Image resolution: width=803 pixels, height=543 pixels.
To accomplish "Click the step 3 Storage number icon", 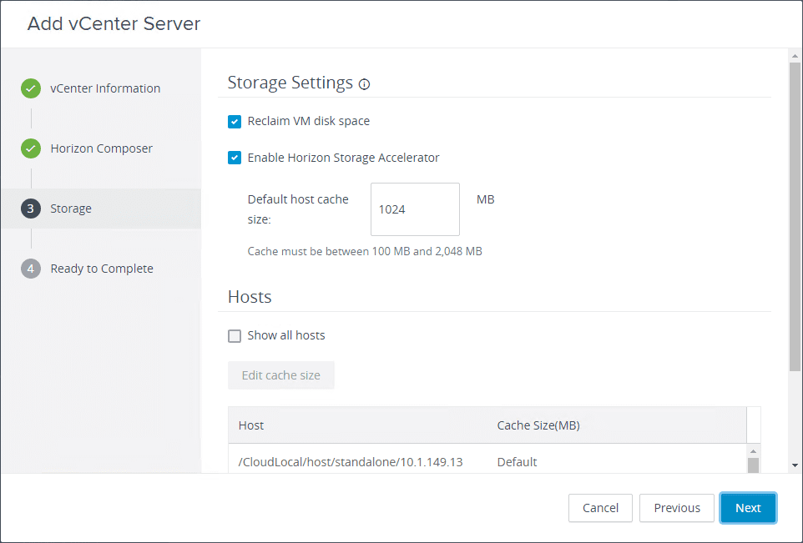I will (x=31, y=209).
